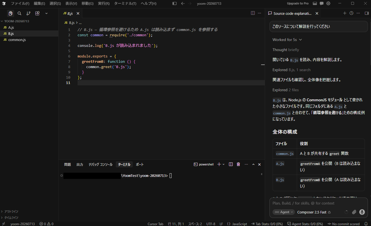Go forward with the right arrow
Viewport: 371px width, 226px height.
[x=190, y=4]
